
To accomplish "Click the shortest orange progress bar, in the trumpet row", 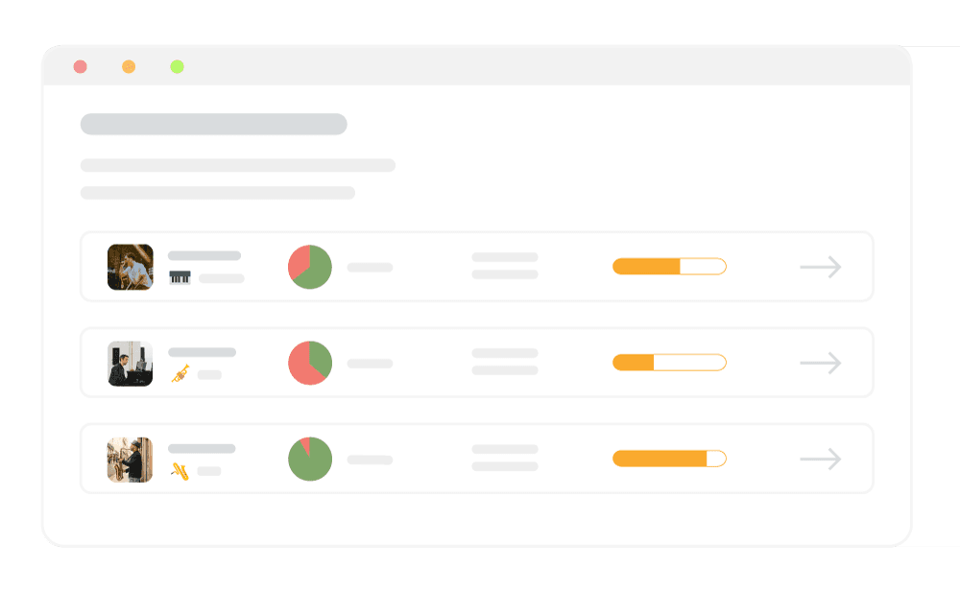I will coord(669,363).
